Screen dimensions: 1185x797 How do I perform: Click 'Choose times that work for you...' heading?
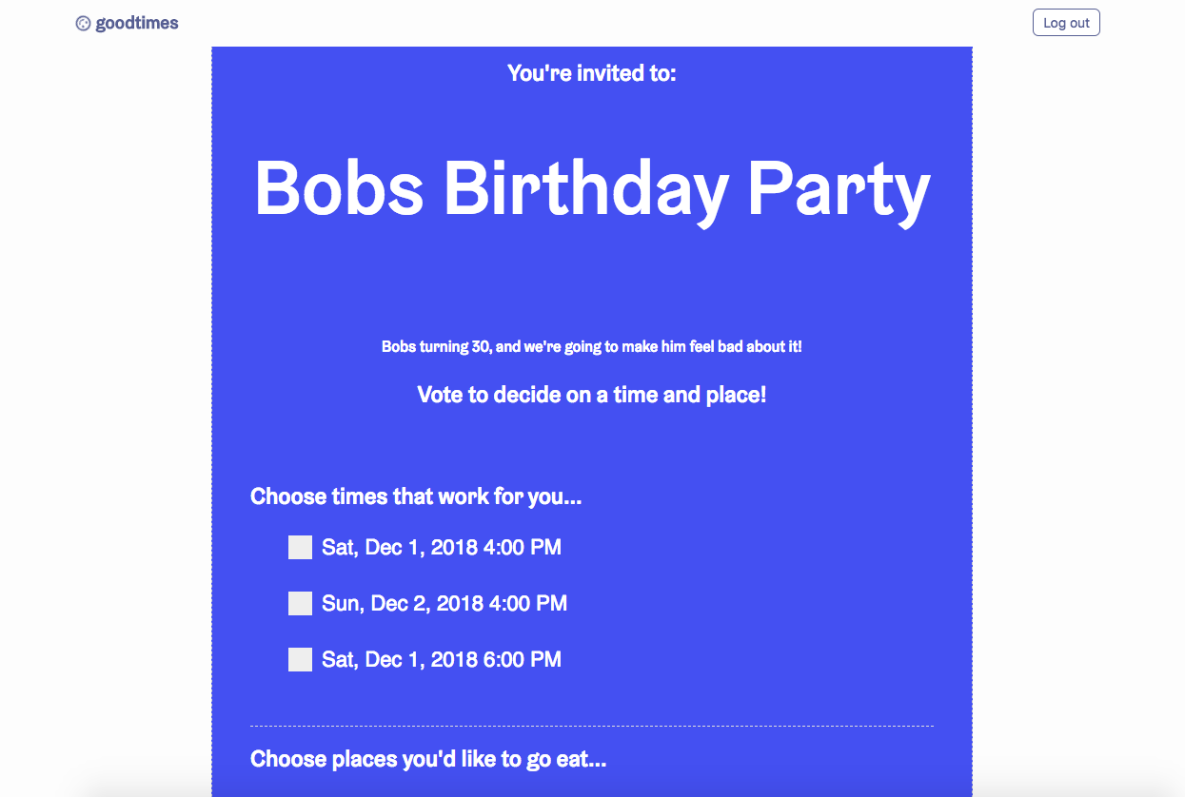[x=416, y=496]
